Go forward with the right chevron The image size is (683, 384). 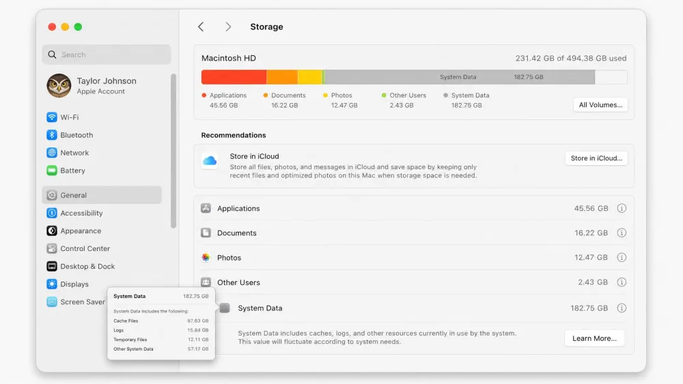point(228,27)
